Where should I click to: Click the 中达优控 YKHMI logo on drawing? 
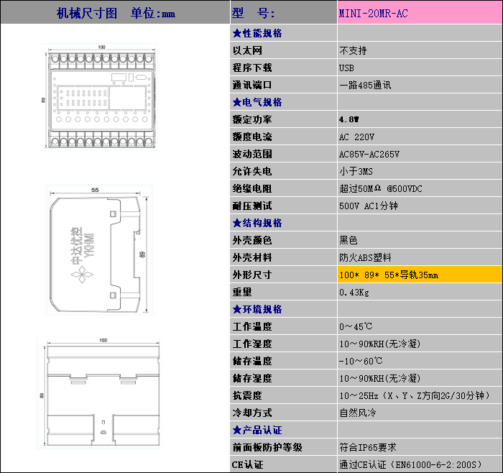point(82,254)
